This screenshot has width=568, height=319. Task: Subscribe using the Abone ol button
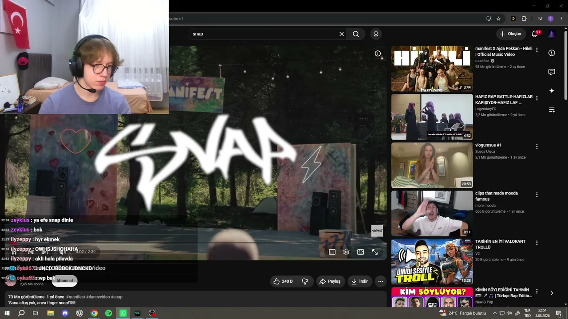click(64, 280)
